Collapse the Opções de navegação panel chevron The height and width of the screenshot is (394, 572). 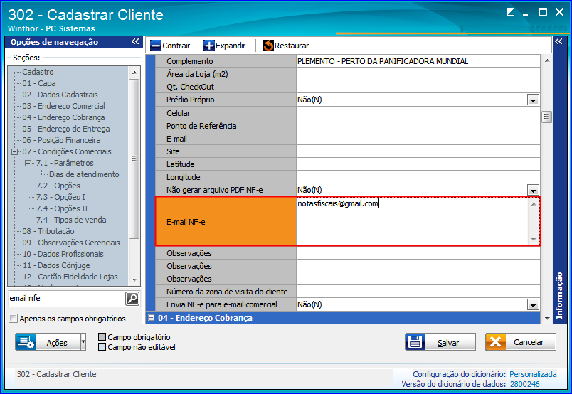click(x=135, y=41)
